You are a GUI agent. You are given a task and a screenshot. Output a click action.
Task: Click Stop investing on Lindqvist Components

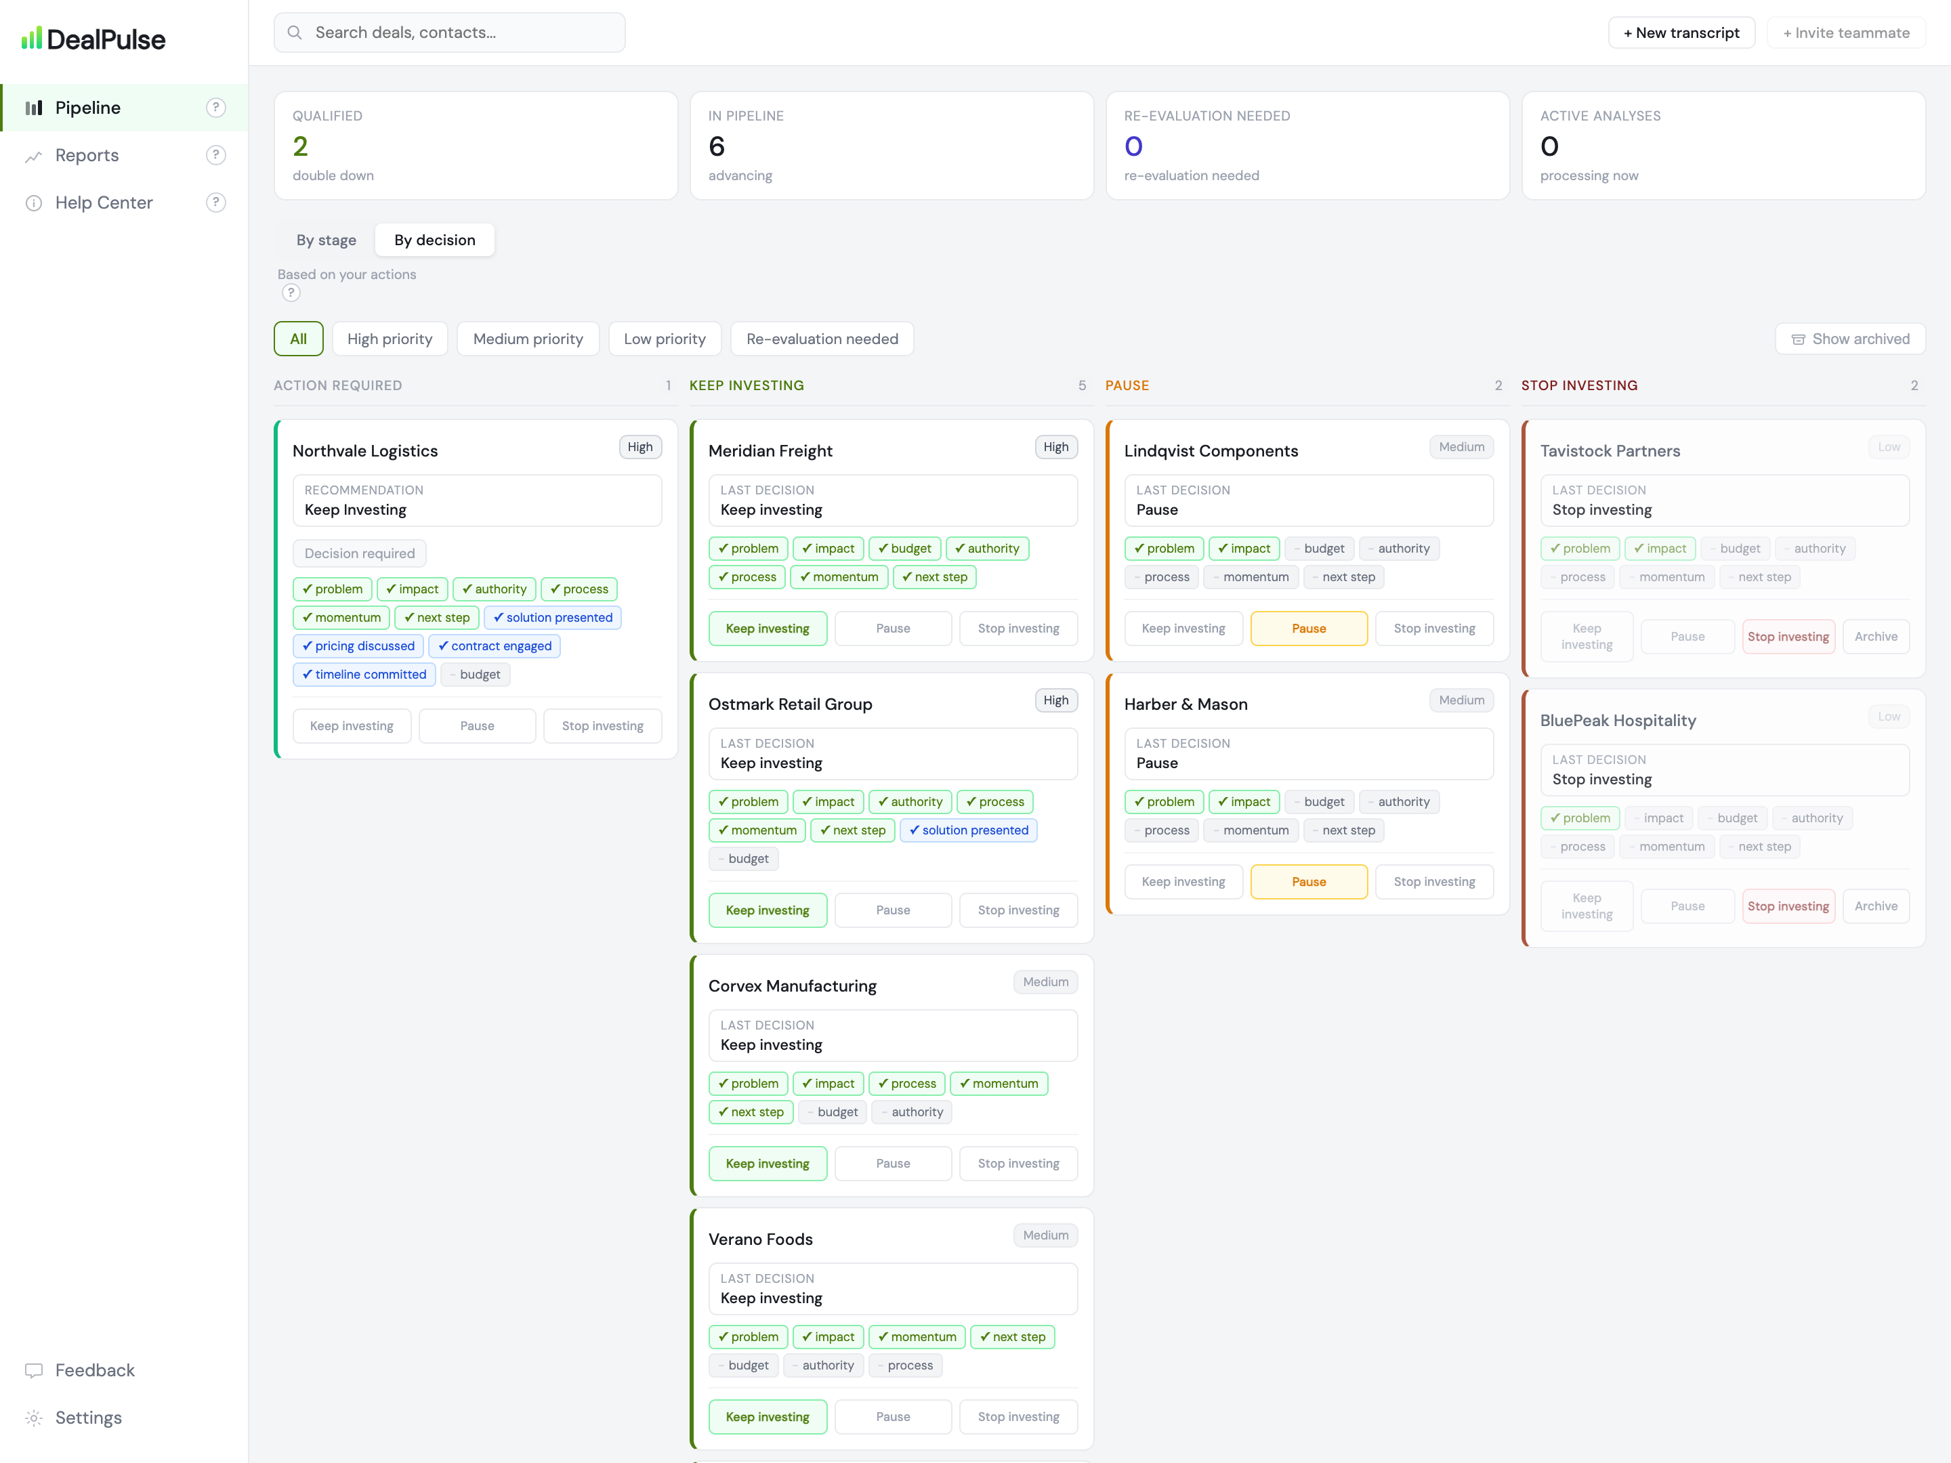coord(1434,629)
